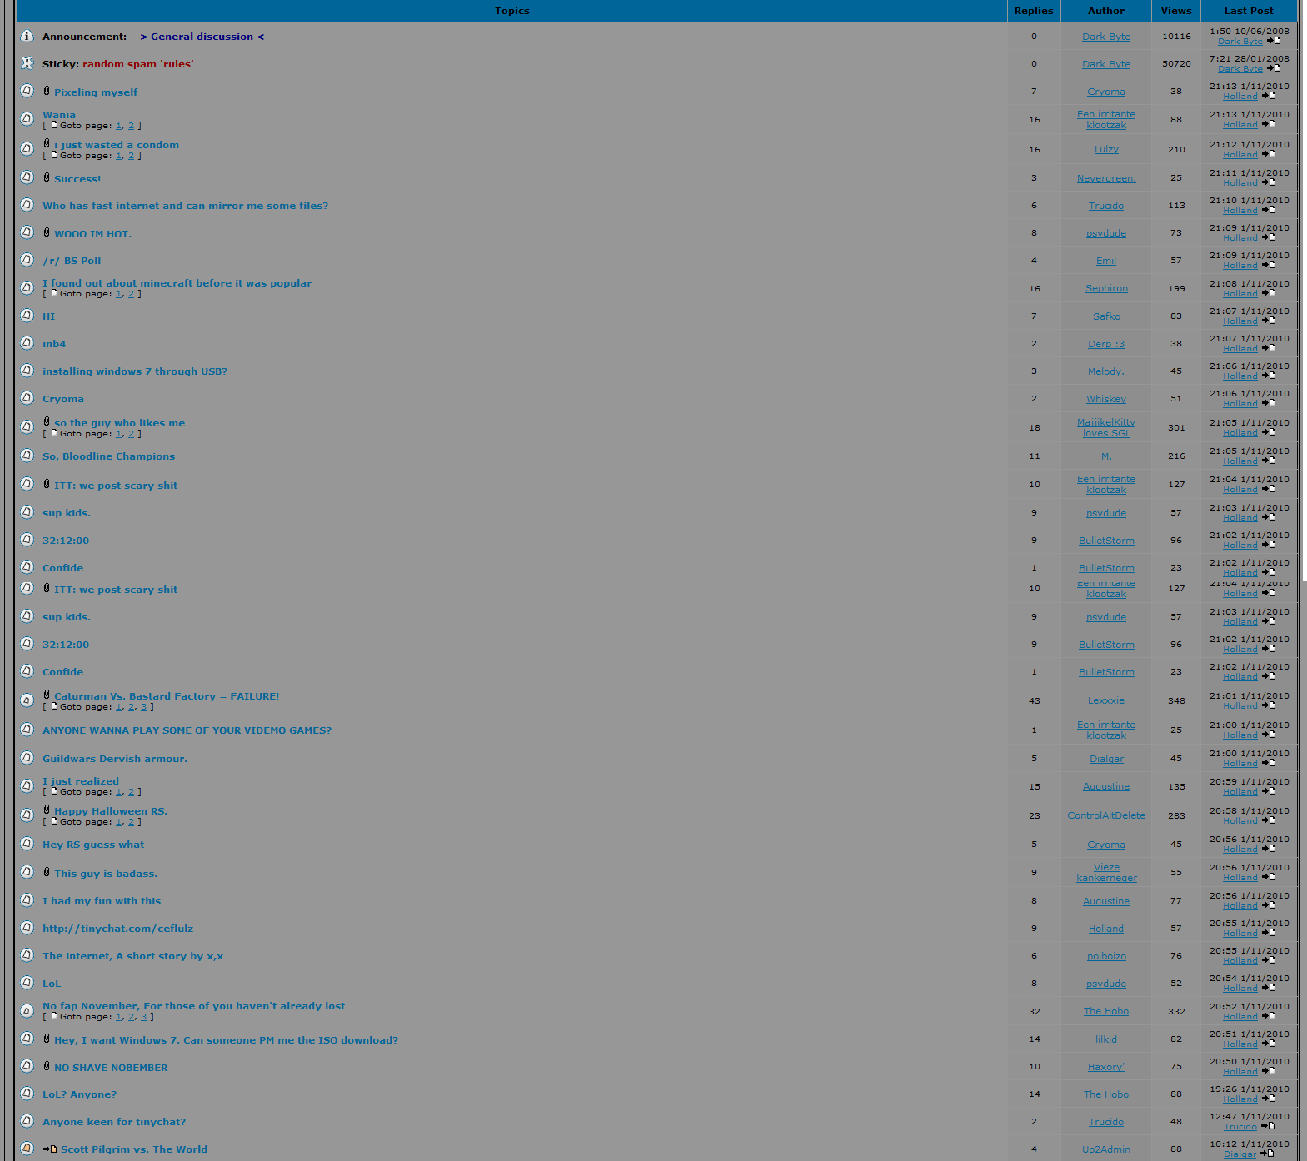Jump to latest post for Anyone keen for tinychat?
This screenshot has height=1161, width=1307.
[1268, 1126]
